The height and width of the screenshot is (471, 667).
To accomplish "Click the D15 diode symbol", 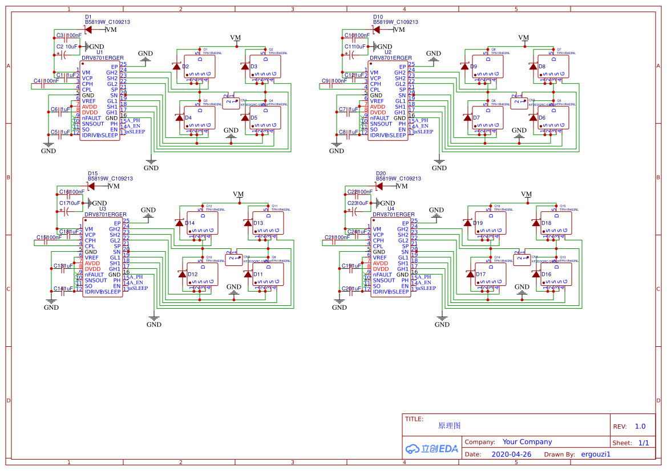I will (91, 186).
